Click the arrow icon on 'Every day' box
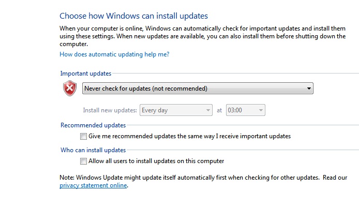 pyautogui.click(x=208, y=110)
